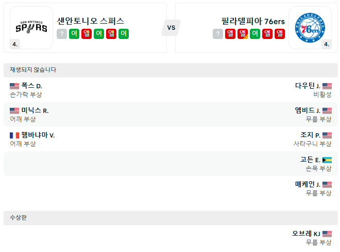Open player 웸바냐마 V. profile
Screen dimensions: 340x252
[x=38, y=135]
